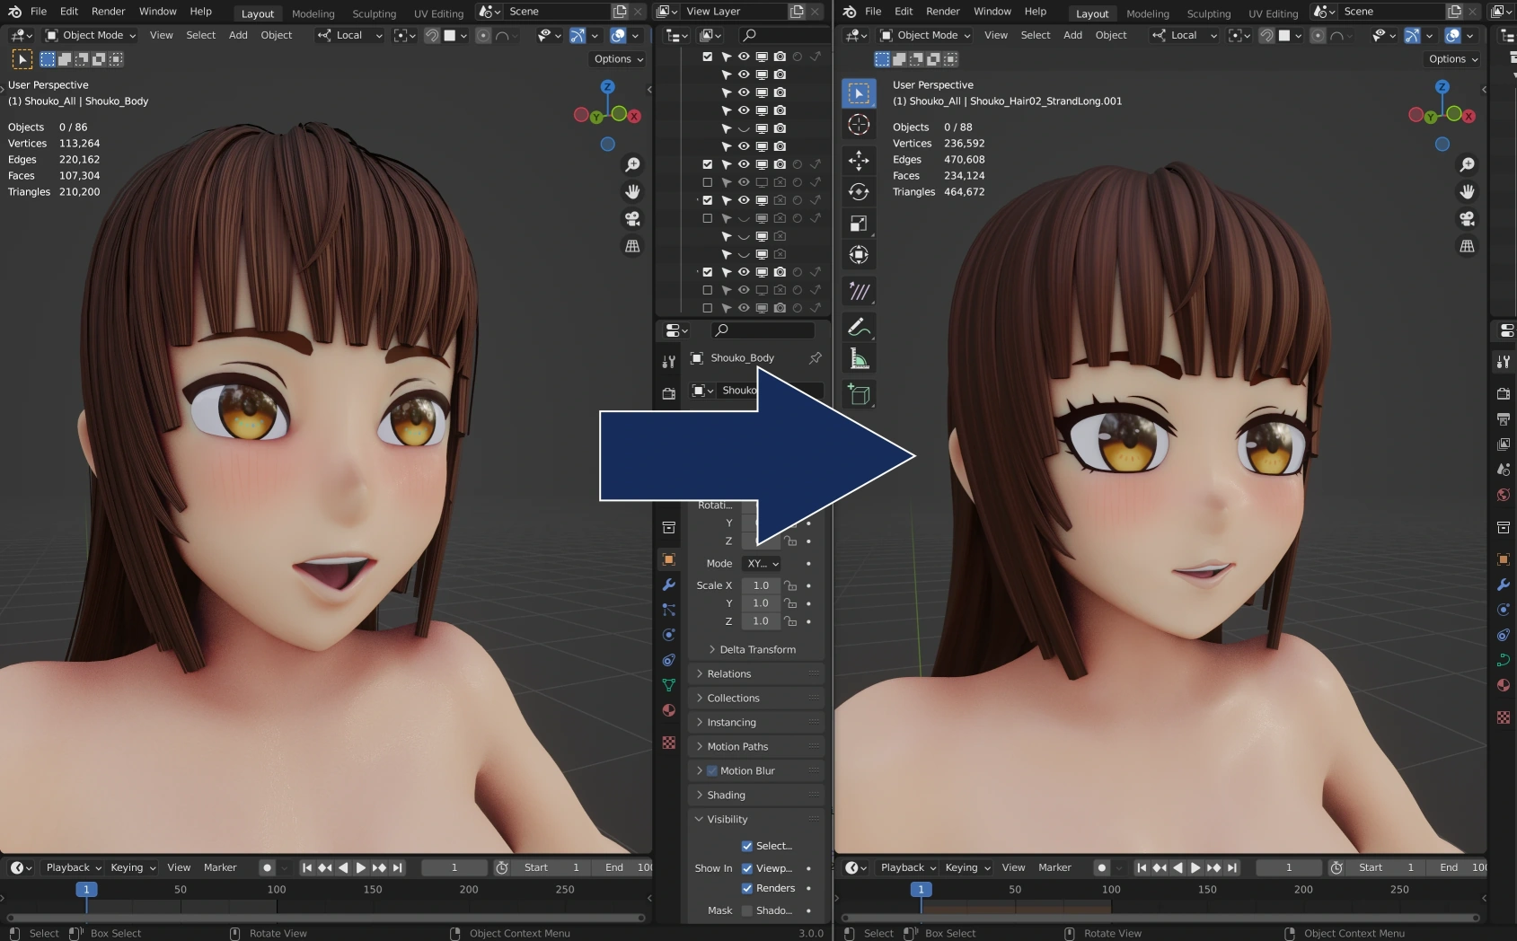This screenshot has height=941, width=1517.
Task: Click frame 1 playhead marker in left timeline
Action: pyautogui.click(x=86, y=889)
